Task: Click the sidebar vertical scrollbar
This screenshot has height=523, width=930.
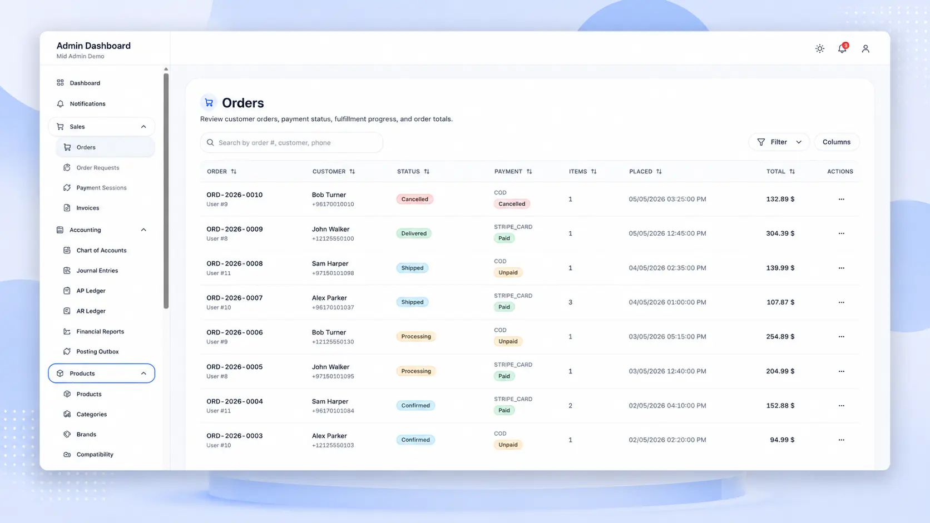Action: click(x=166, y=191)
